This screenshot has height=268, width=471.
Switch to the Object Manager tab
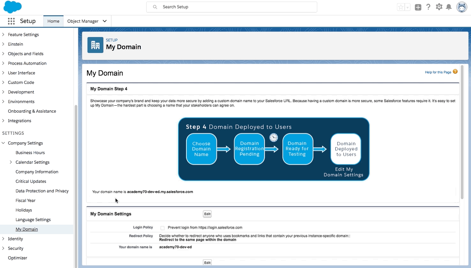coord(83,21)
